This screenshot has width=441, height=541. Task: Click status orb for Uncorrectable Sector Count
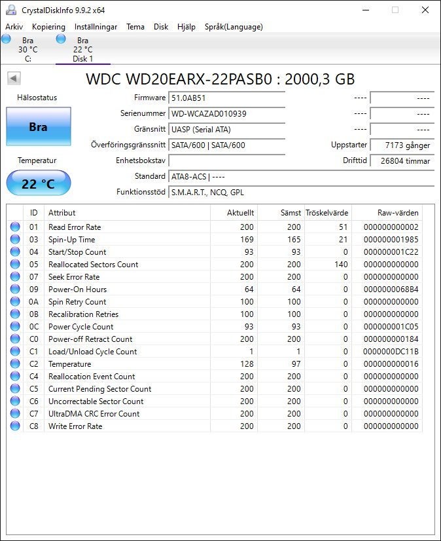click(x=15, y=401)
